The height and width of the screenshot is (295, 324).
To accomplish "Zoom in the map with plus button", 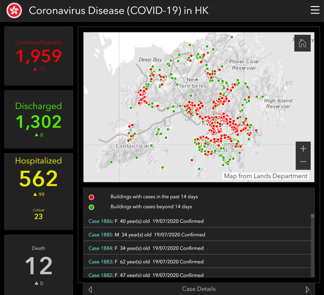I will tap(303, 148).
